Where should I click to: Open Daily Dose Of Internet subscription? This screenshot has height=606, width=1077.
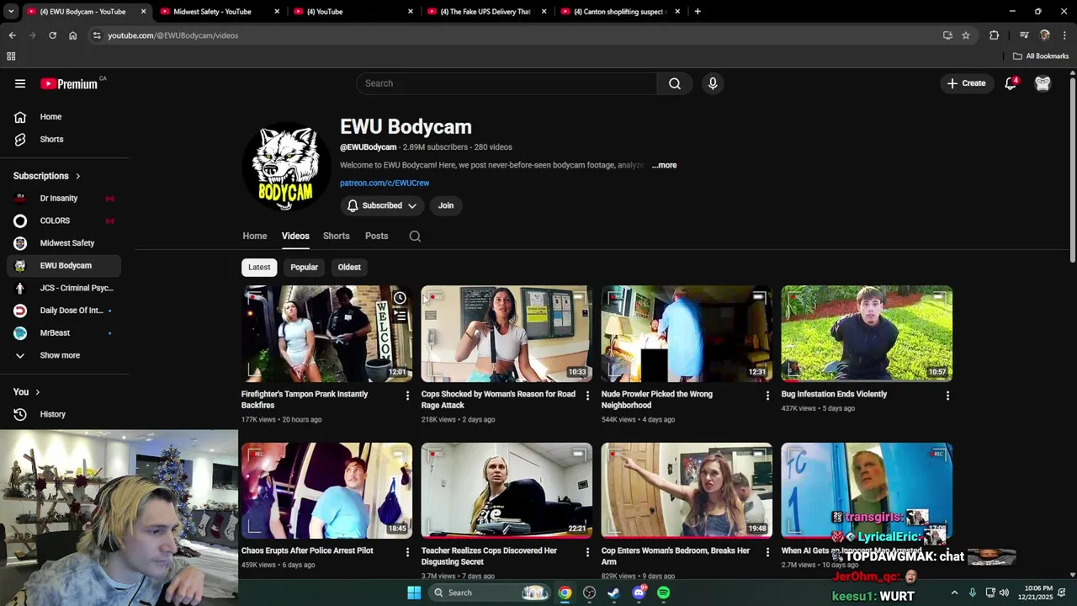(64, 311)
